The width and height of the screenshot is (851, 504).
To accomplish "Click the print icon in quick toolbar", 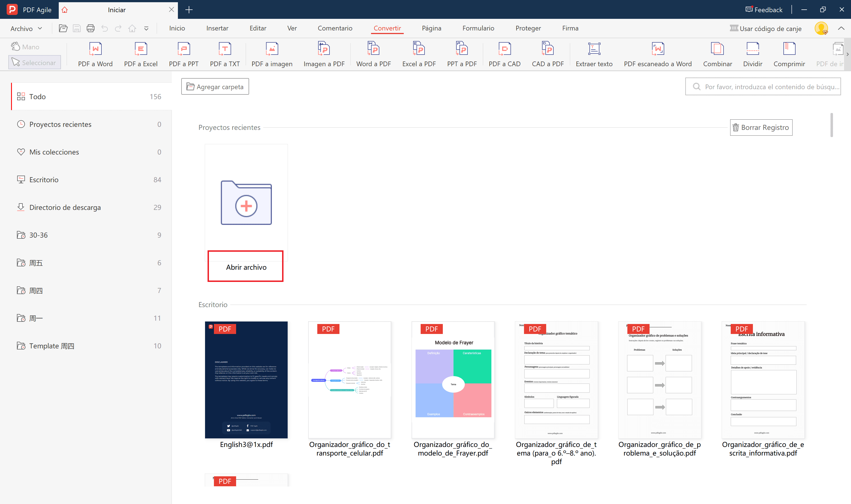I will click(90, 29).
